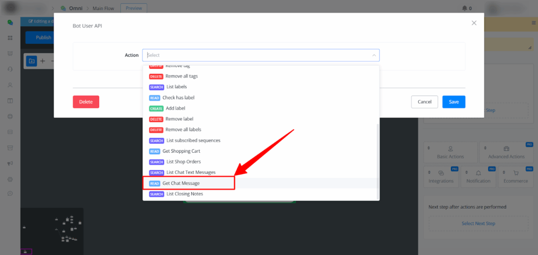538x255 pixels.
Task: Open the Preview tab
Action: pos(134,8)
